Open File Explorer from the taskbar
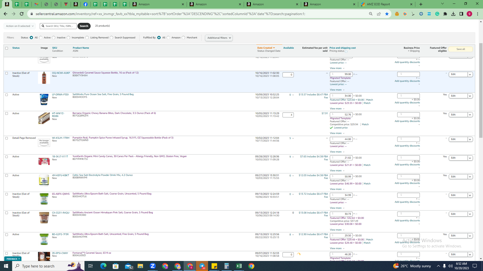Screen dimensions: 483x271 coord(140,266)
